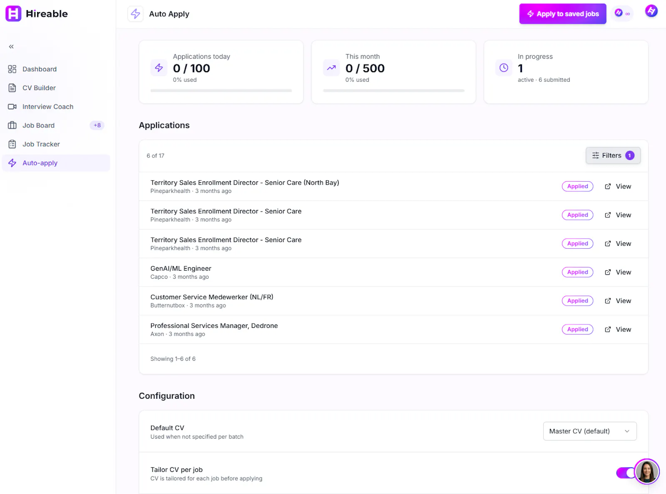Click the Applications today lightning icon
This screenshot has height=494, width=666.
159,68
